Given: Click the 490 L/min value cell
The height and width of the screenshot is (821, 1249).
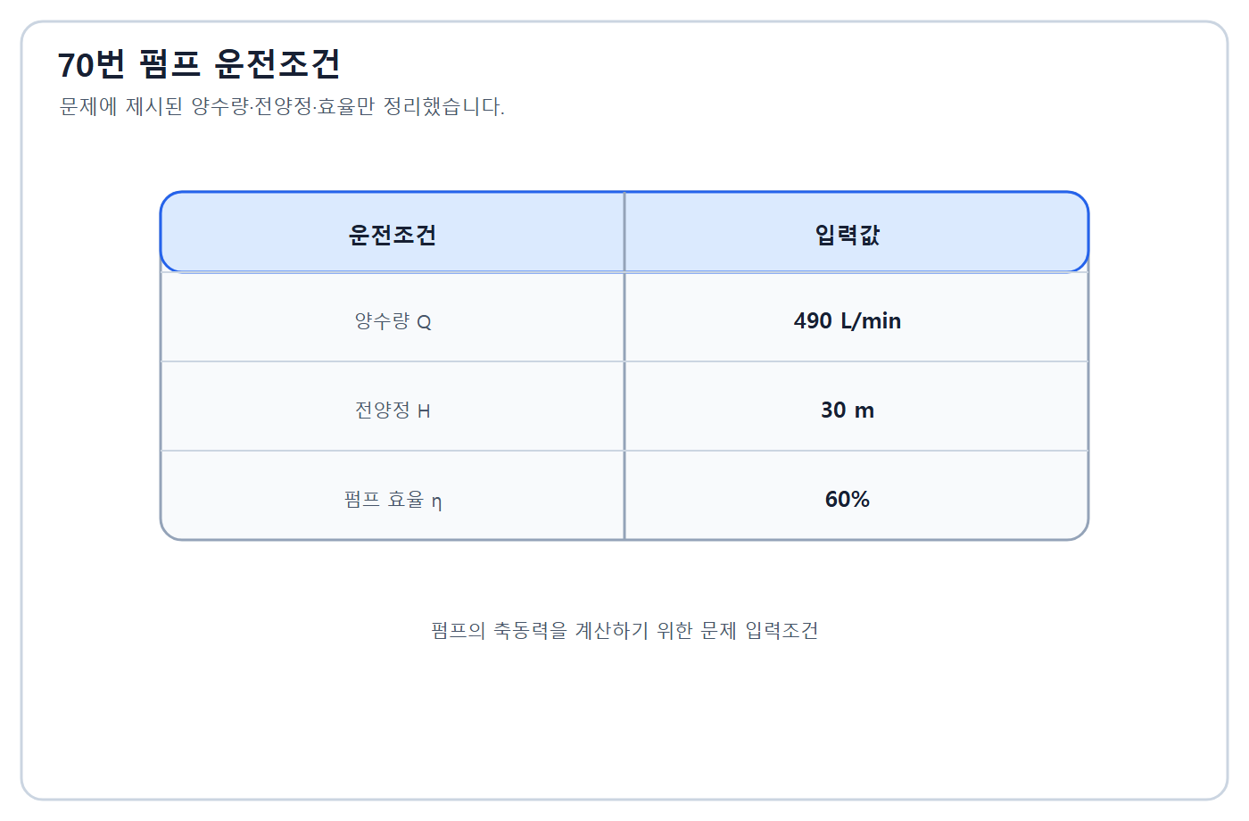Looking at the screenshot, I should point(848,321).
